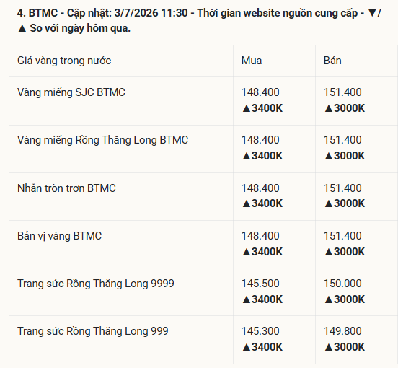Click up-arrow 3400K under SJC BTMC buy
Viewport: 398px width, 368px height.
(x=262, y=108)
